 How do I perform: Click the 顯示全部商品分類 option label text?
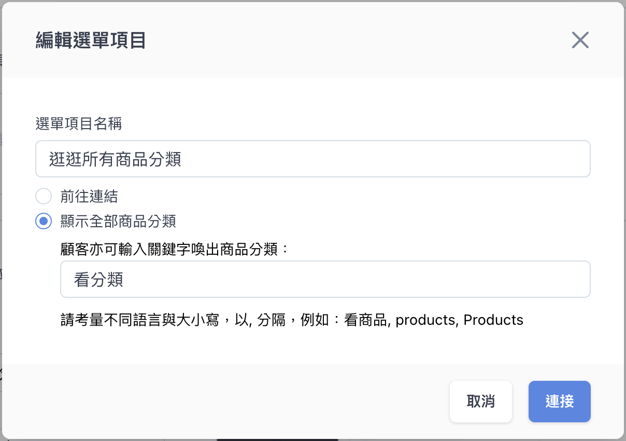(118, 221)
